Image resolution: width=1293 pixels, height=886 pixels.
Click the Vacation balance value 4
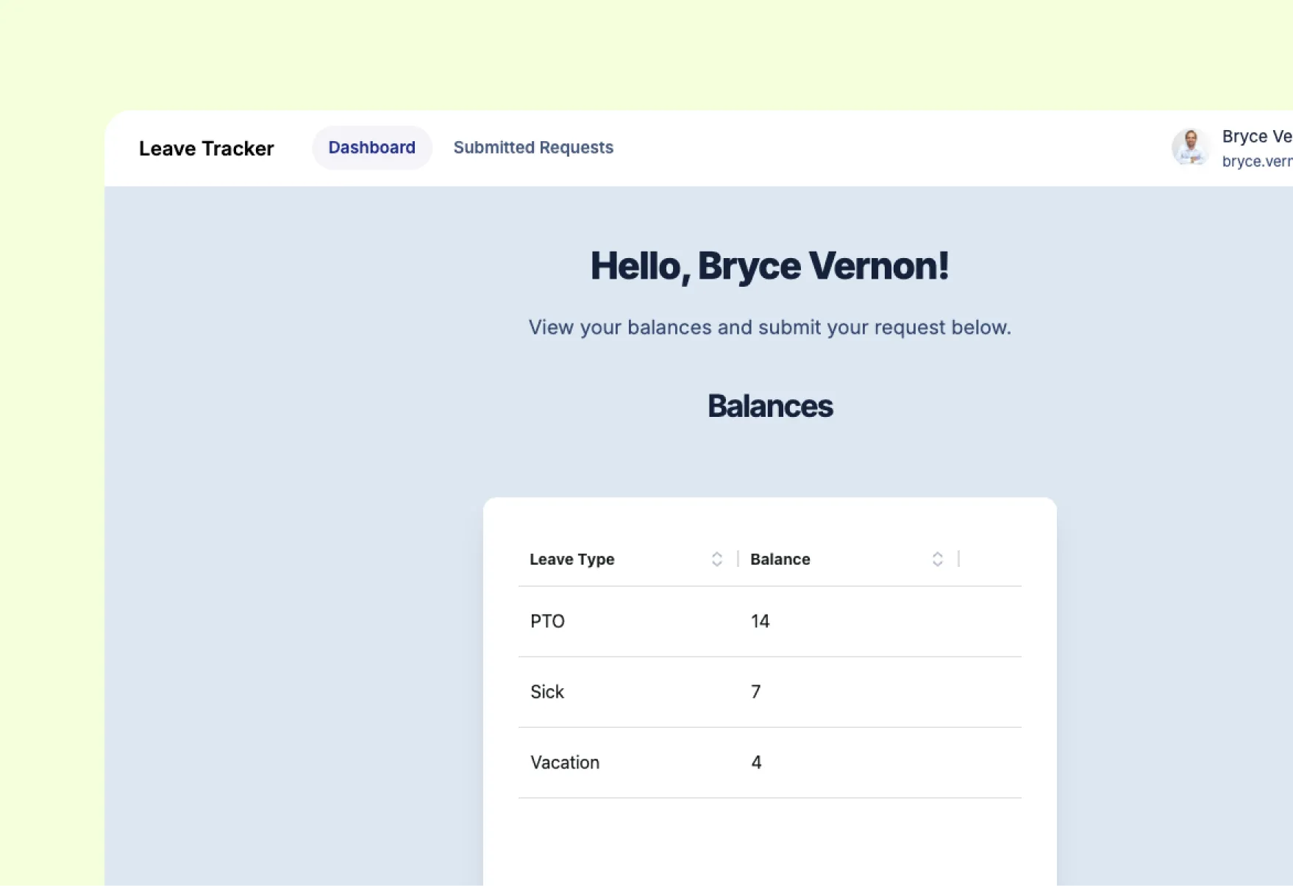pos(756,762)
